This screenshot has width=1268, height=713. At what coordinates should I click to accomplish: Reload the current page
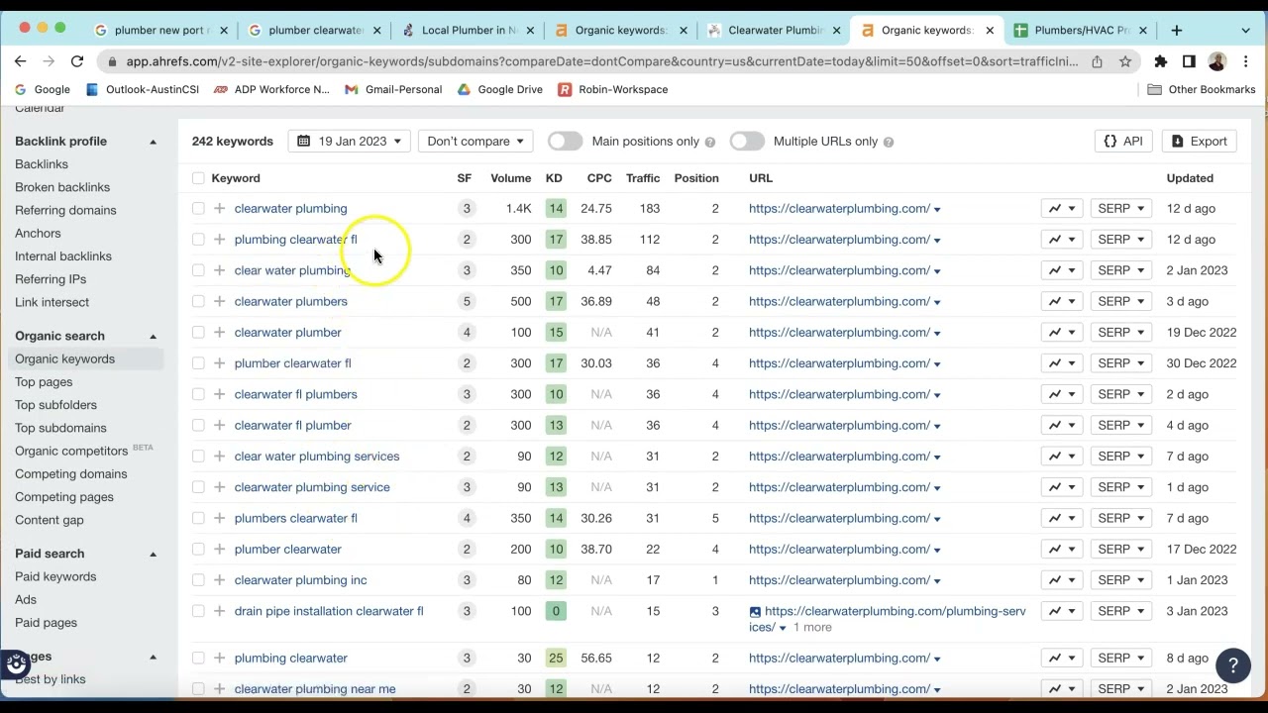[x=79, y=61]
